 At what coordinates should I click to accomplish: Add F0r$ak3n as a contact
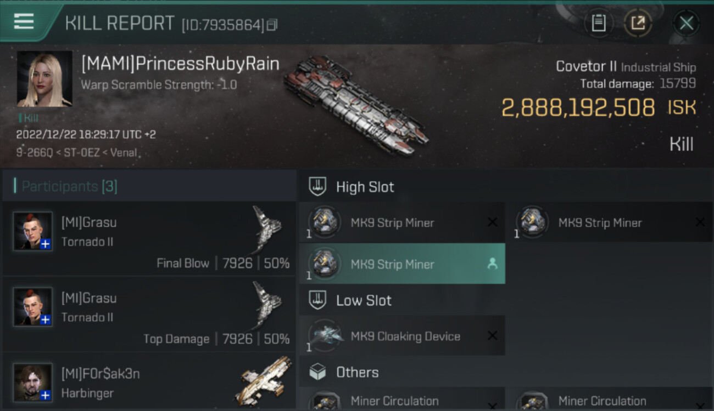coord(46,395)
